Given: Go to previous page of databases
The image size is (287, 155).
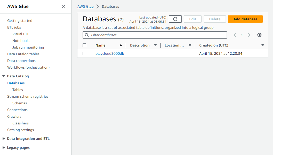Looking at the screenshot, I should click(235, 35).
